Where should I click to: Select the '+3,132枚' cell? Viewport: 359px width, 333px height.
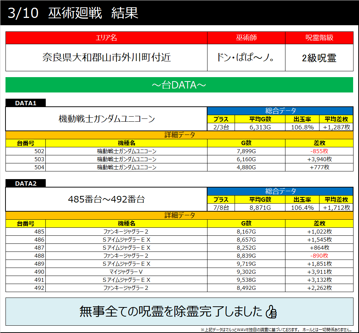(319, 280)
